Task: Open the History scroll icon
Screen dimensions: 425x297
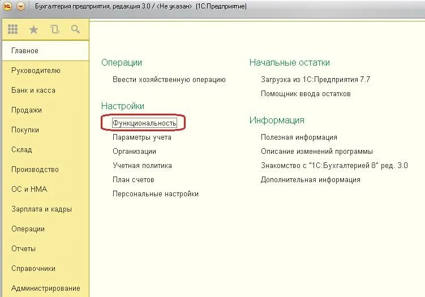Action: [55, 29]
